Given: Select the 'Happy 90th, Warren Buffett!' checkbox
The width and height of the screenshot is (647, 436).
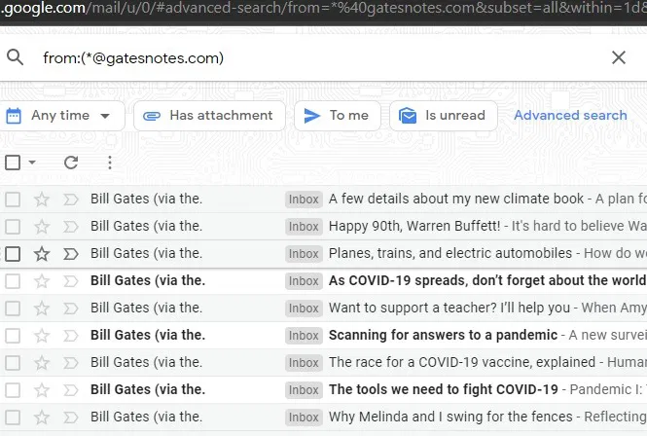Looking at the screenshot, I should click(13, 227).
